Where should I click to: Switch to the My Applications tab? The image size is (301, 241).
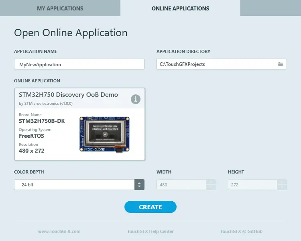60,8
